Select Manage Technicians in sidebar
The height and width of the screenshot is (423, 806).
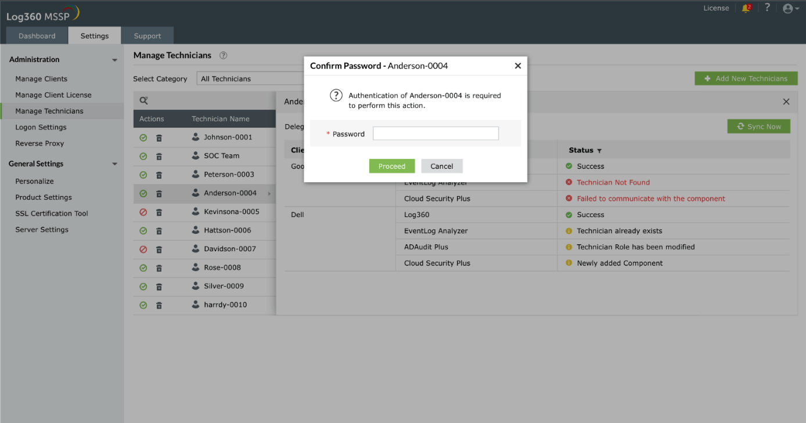[49, 111]
